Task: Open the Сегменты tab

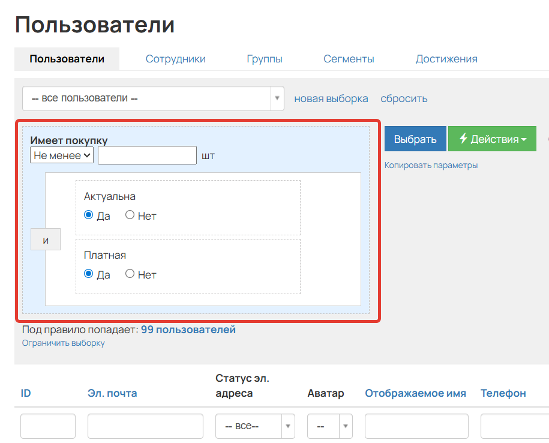Action: click(x=349, y=58)
